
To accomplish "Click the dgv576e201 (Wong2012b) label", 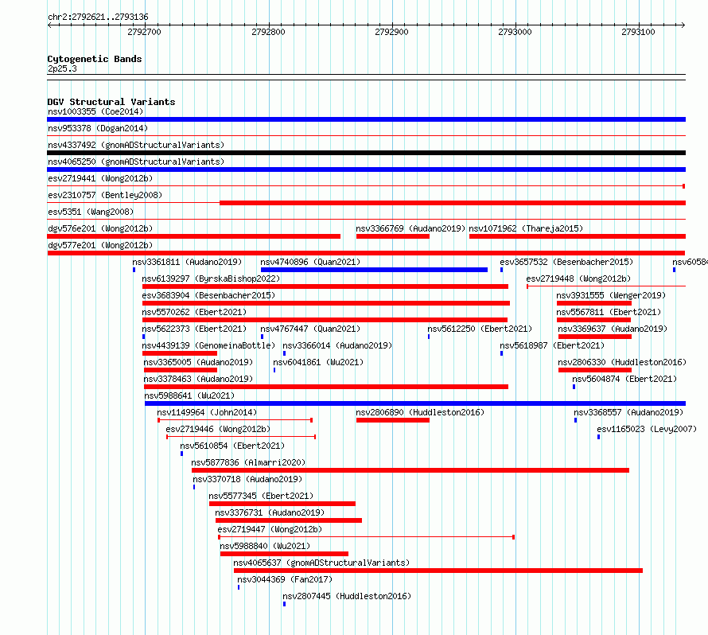I will [100, 228].
